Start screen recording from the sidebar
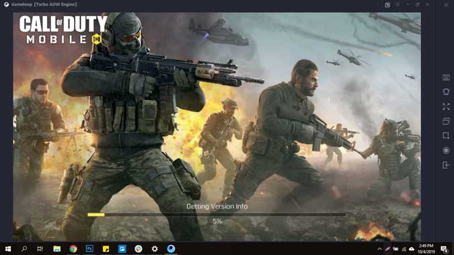 point(446,151)
